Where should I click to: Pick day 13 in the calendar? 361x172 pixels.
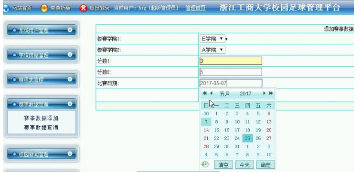(x=269, y=121)
